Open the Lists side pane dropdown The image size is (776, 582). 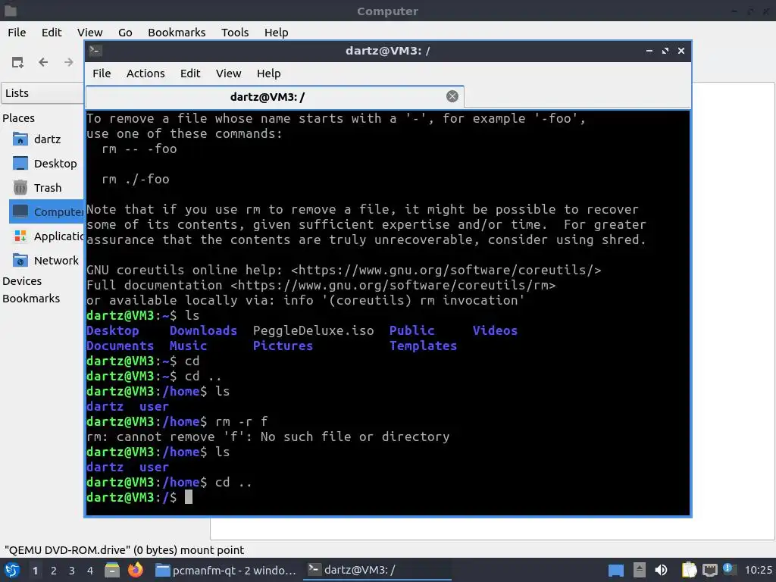42,93
